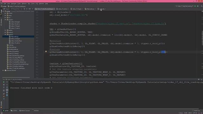Open the Python Console tool window
The width and height of the screenshot is (203, 114).
(25, 111)
